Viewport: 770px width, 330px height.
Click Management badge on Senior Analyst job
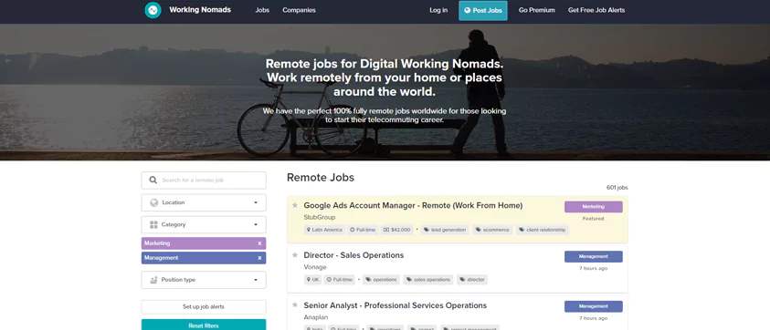click(593, 306)
